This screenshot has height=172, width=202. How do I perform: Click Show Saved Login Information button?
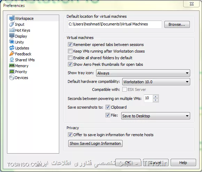[95, 143]
